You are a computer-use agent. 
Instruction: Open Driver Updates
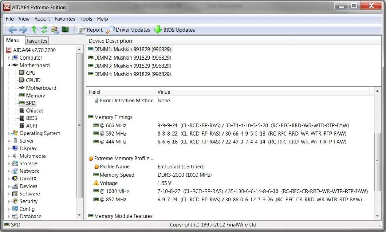tap(128, 30)
